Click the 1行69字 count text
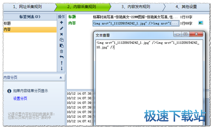Viewport: 213px width, 129px height. (x=186, y=23)
